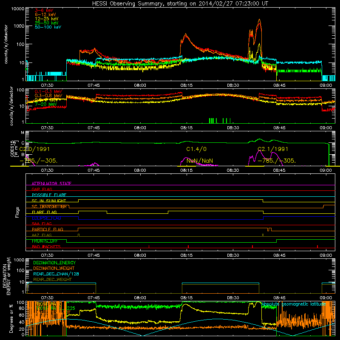Click the 0.3-0.8 MeV legend label

point(48,96)
